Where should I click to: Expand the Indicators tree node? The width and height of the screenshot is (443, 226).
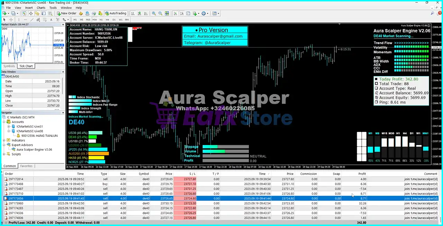pyautogui.click(x=4, y=140)
